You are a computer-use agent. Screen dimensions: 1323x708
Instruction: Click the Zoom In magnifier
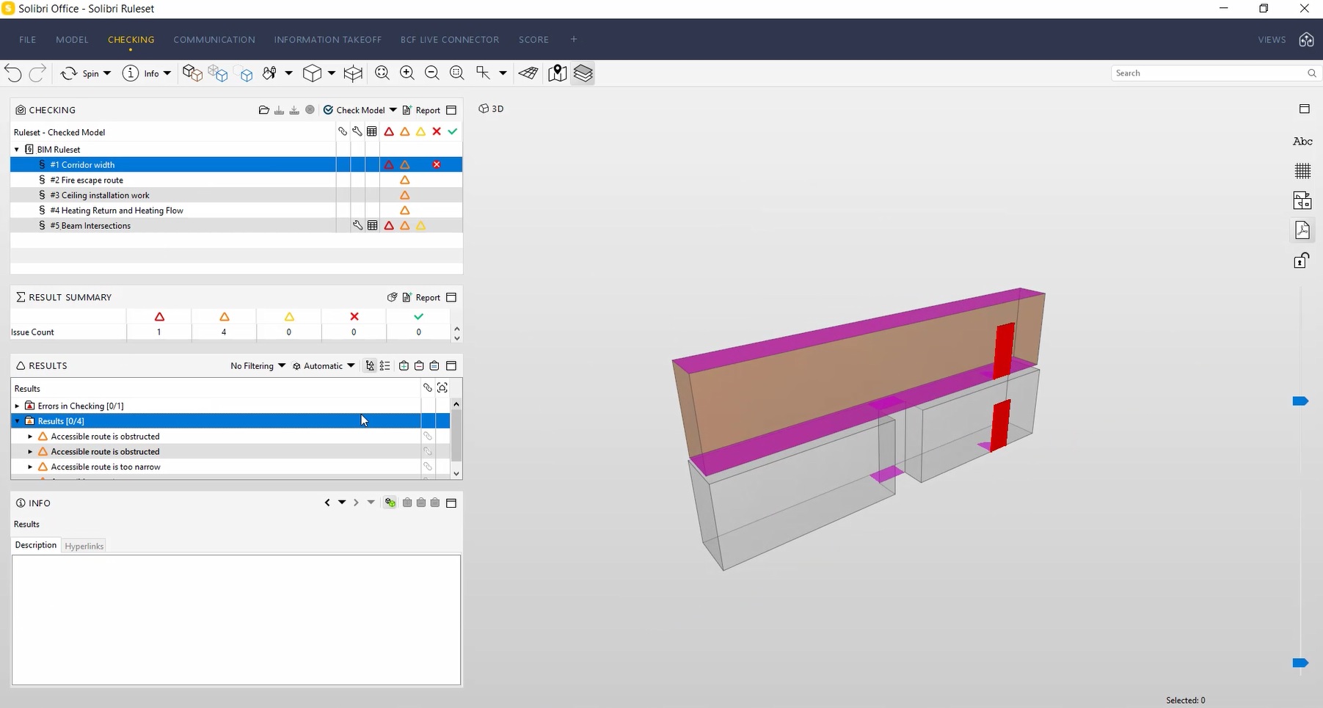click(x=407, y=73)
